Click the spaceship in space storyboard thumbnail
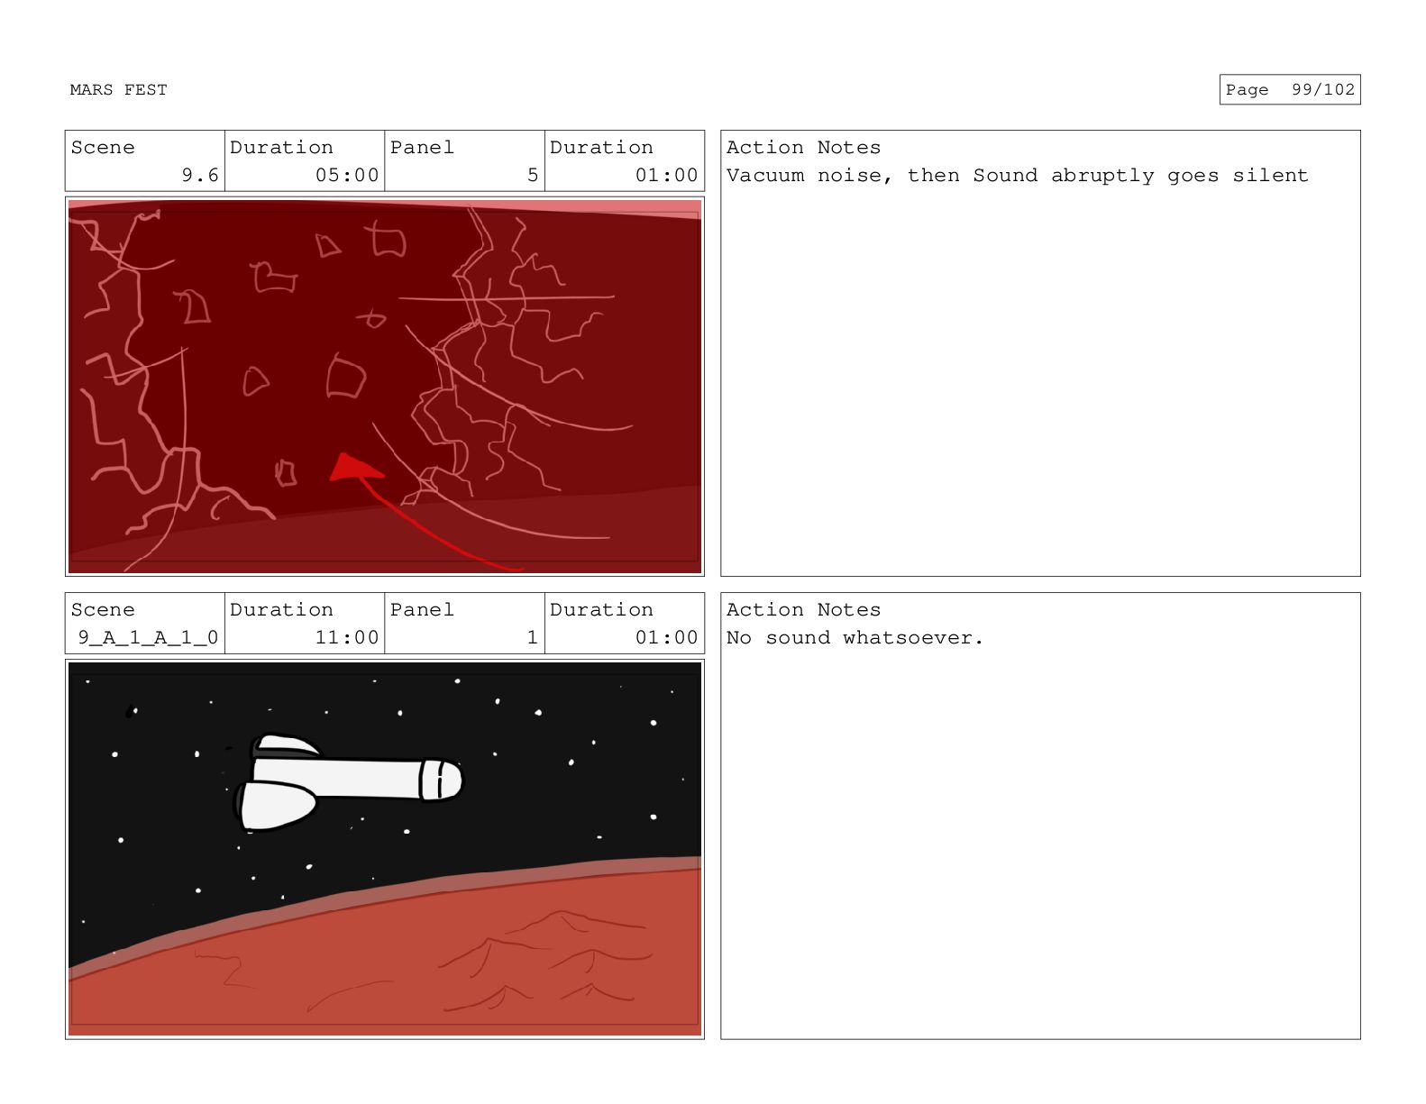 (385, 849)
